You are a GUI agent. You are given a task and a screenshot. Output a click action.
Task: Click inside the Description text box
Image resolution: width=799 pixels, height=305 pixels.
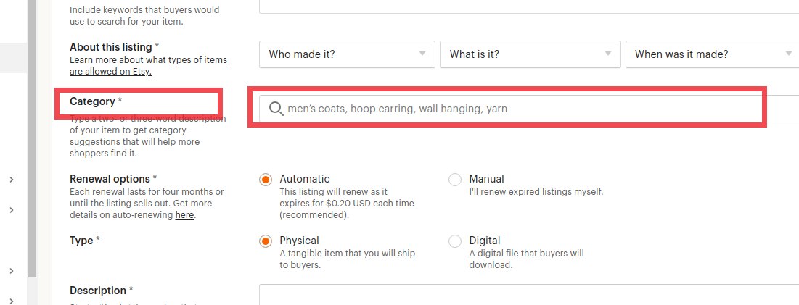pos(529,295)
